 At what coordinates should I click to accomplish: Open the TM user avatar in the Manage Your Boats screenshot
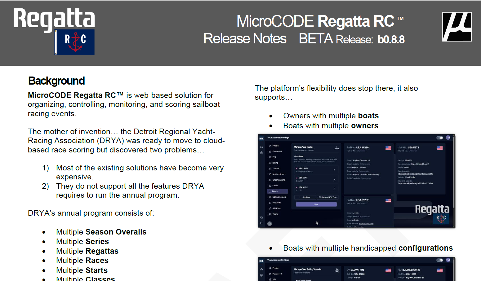coord(448,138)
